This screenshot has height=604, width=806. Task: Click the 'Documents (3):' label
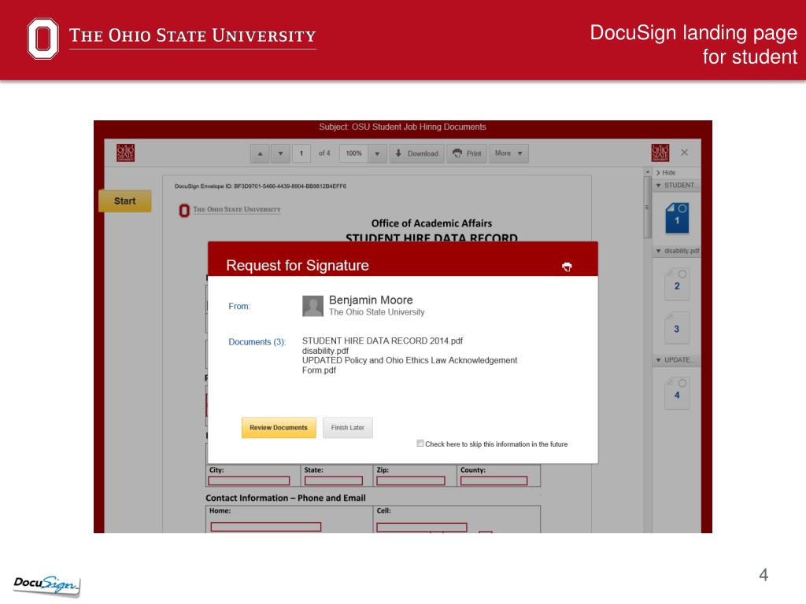257,342
